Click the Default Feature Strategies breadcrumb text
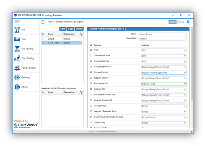 pos(69,22)
